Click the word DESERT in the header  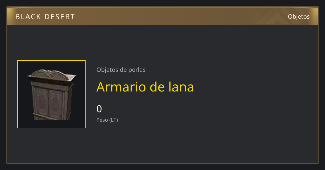point(60,17)
